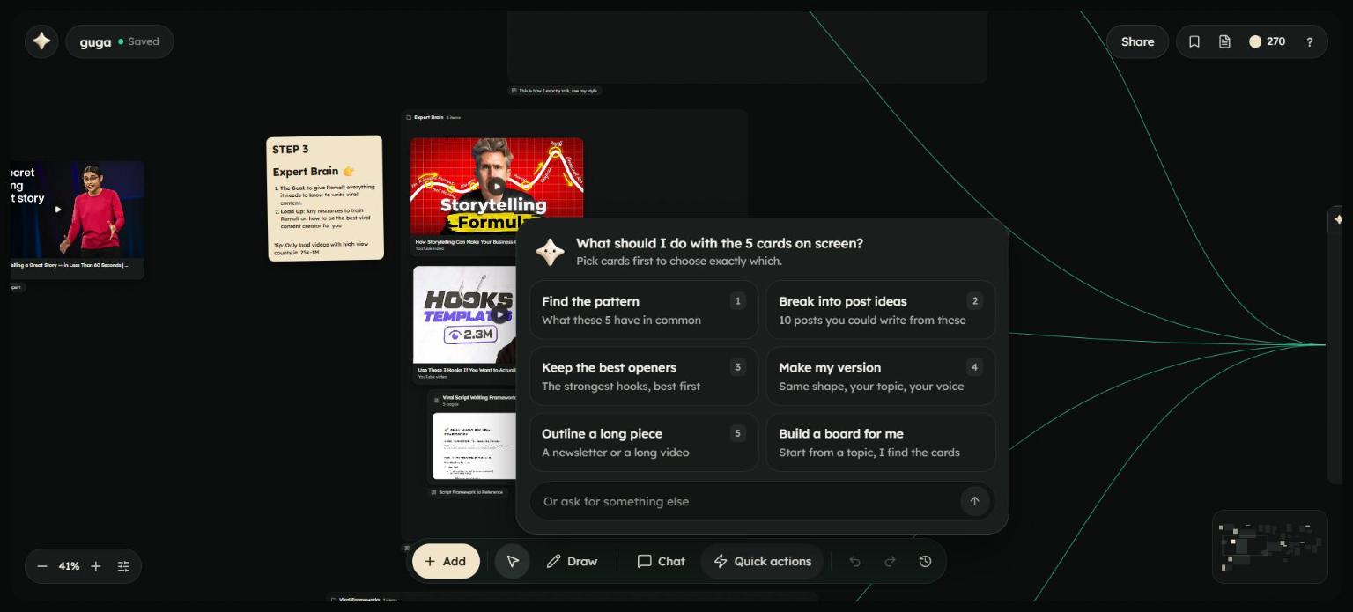The image size is (1353, 612).
Task: Open the guga board name pill
Action: (120, 41)
